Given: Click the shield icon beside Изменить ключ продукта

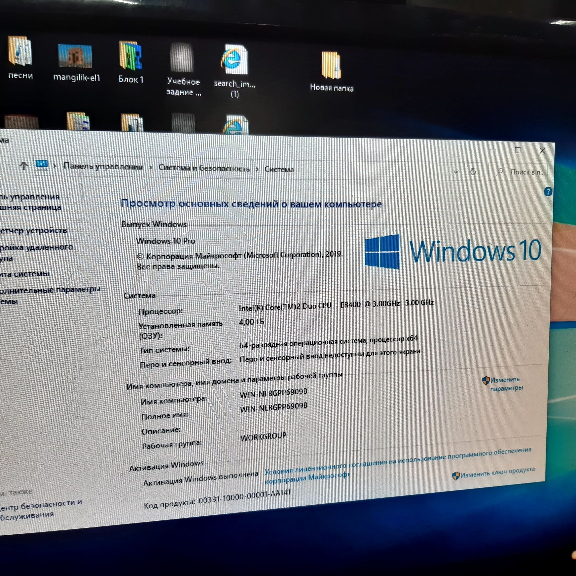Looking at the screenshot, I should pos(456,476).
